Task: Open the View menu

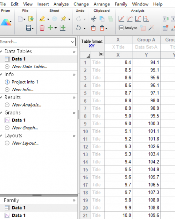Action: [x=28, y=4]
